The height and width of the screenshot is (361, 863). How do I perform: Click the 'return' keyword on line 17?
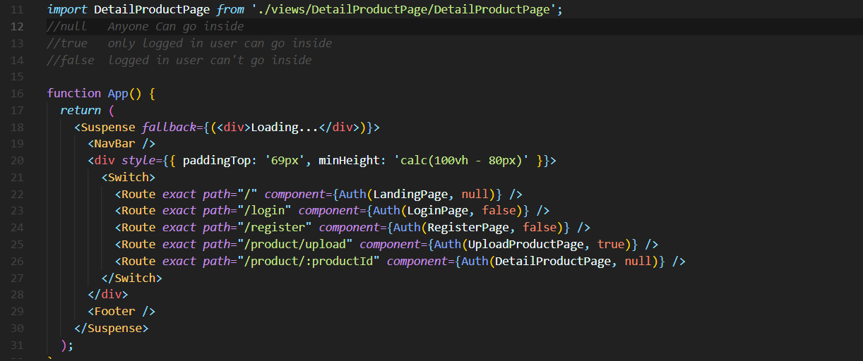tap(81, 111)
